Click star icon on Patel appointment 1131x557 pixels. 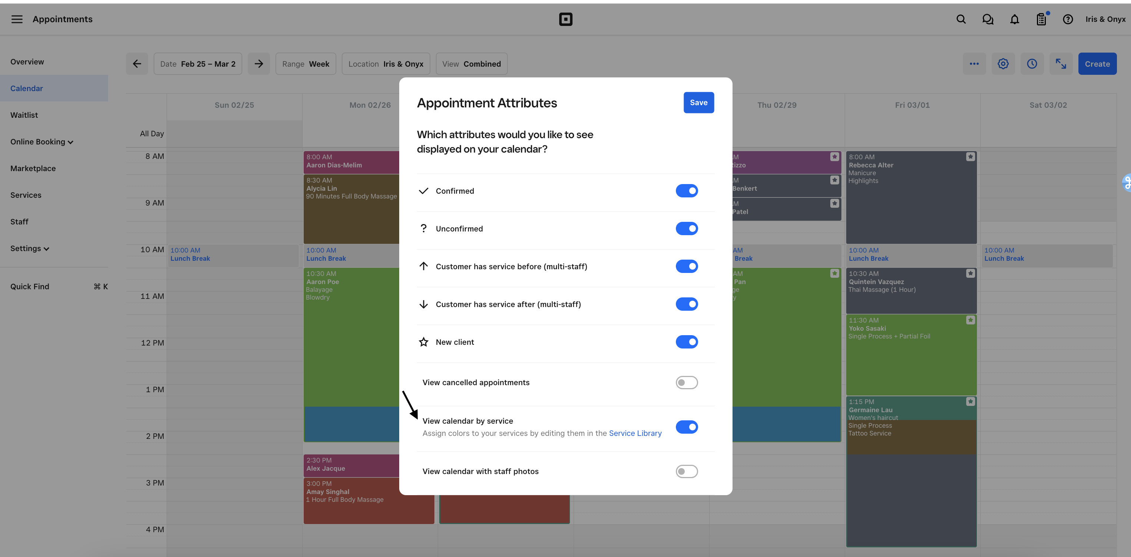(x=835, y=203)
